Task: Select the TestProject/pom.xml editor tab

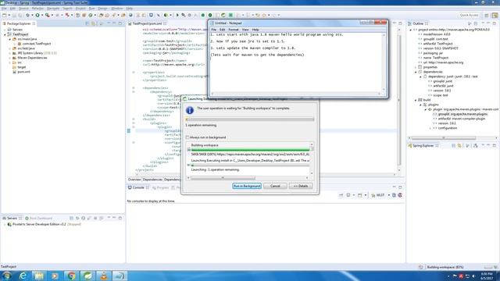Action: (147, 23)
